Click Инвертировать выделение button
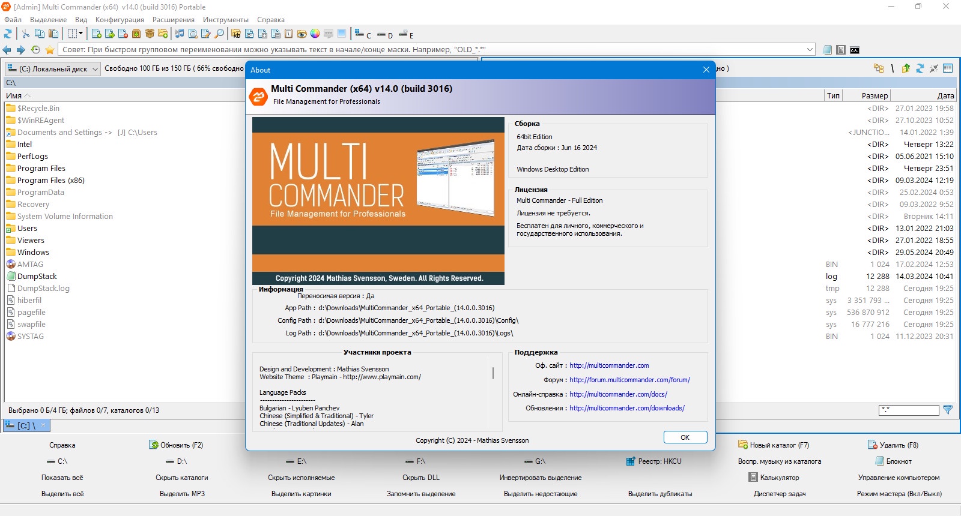Screen dimensions: 961x516 pos(541,478)
